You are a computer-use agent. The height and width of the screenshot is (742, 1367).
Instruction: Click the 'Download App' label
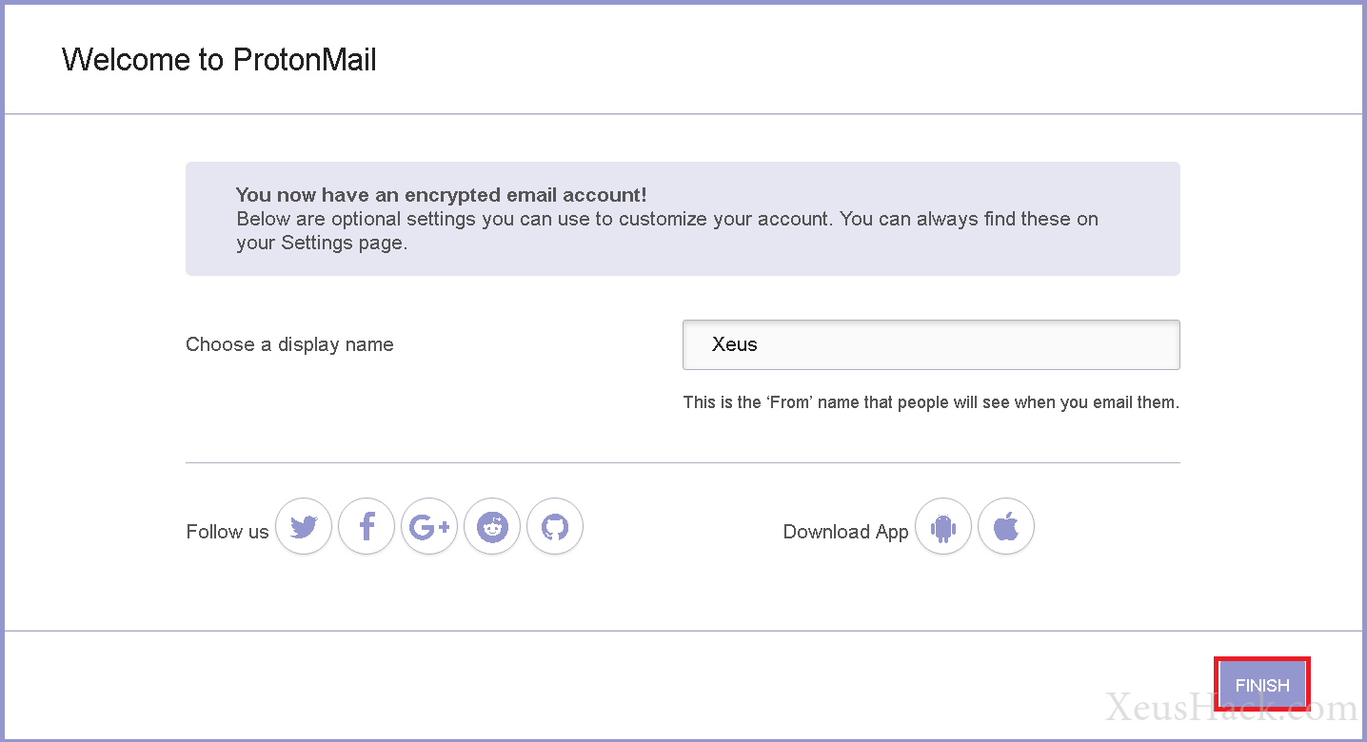(845, 532)
